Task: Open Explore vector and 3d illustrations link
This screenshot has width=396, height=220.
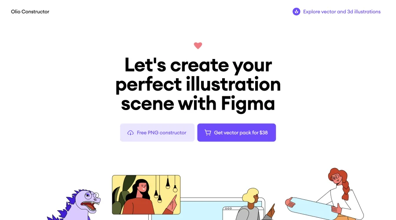Action: (342, 11)
